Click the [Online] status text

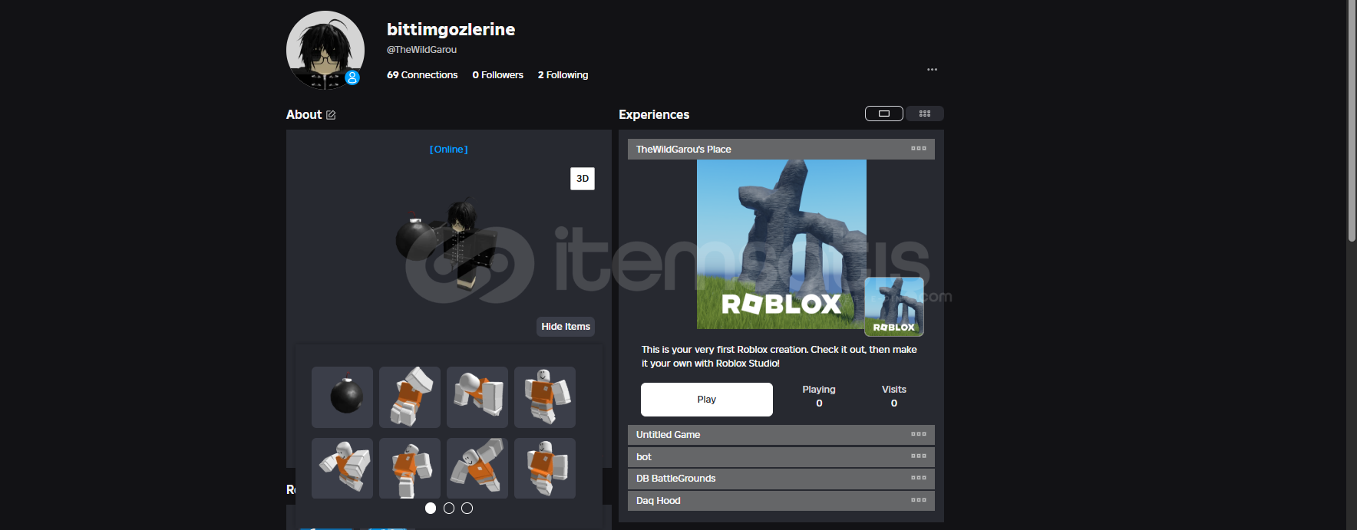click(x=449, y=150)
